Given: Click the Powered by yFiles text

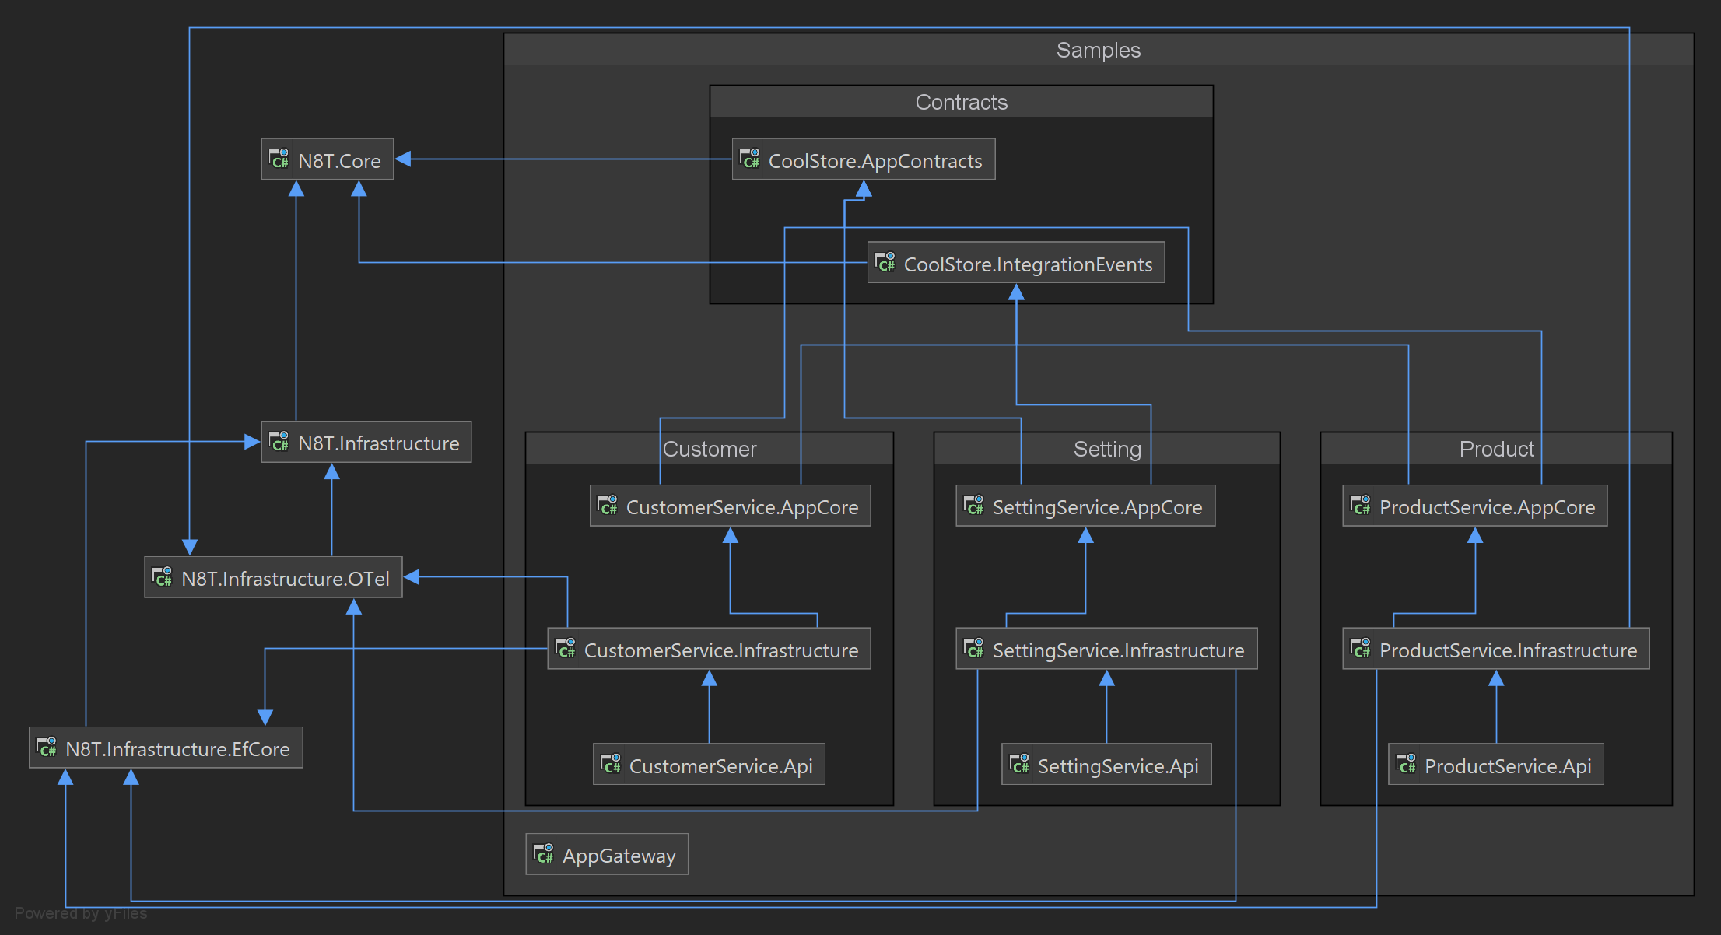Looking at the screenshot, I should click(81, 913).
